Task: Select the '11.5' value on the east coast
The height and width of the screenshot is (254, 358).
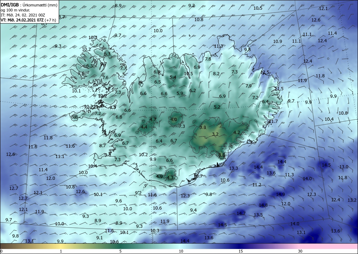Action: (x=279, y=88)
